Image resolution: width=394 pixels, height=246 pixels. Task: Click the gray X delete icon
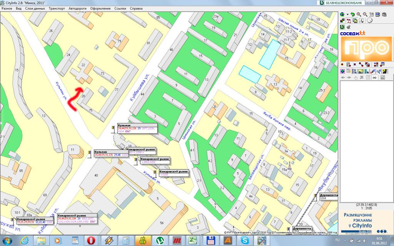coord(362,78)
